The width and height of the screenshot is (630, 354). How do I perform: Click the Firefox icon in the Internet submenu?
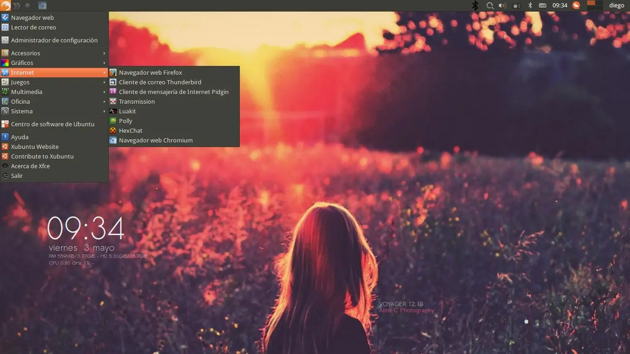(x=113, y=72)
